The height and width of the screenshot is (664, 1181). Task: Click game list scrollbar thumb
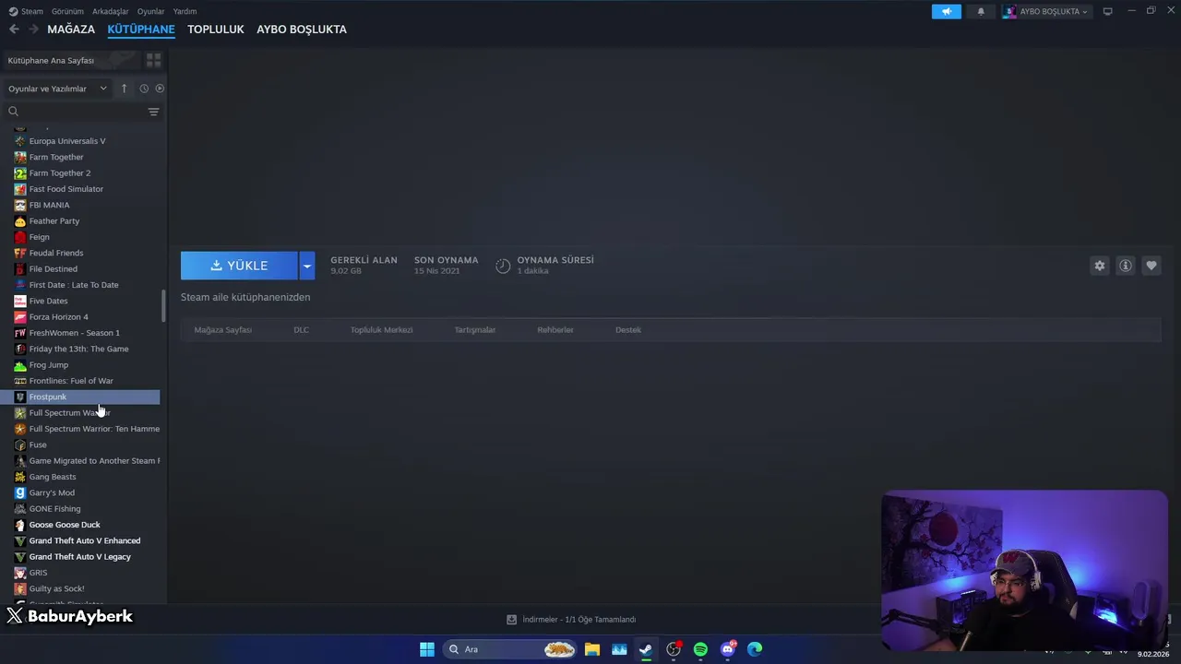[163, 305]
